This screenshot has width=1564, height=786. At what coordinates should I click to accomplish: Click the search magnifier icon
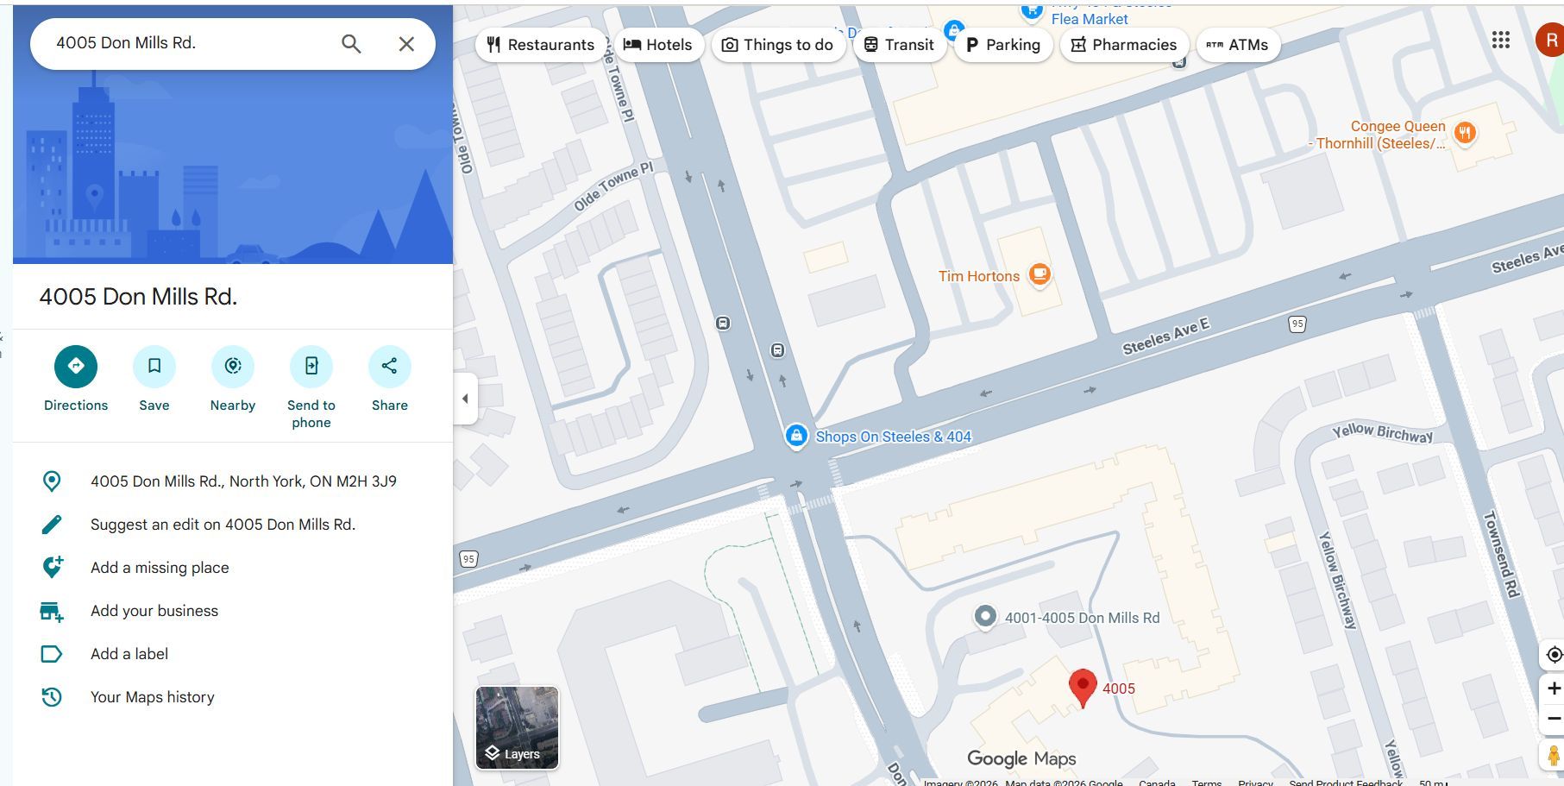click(x=351, y=44)
